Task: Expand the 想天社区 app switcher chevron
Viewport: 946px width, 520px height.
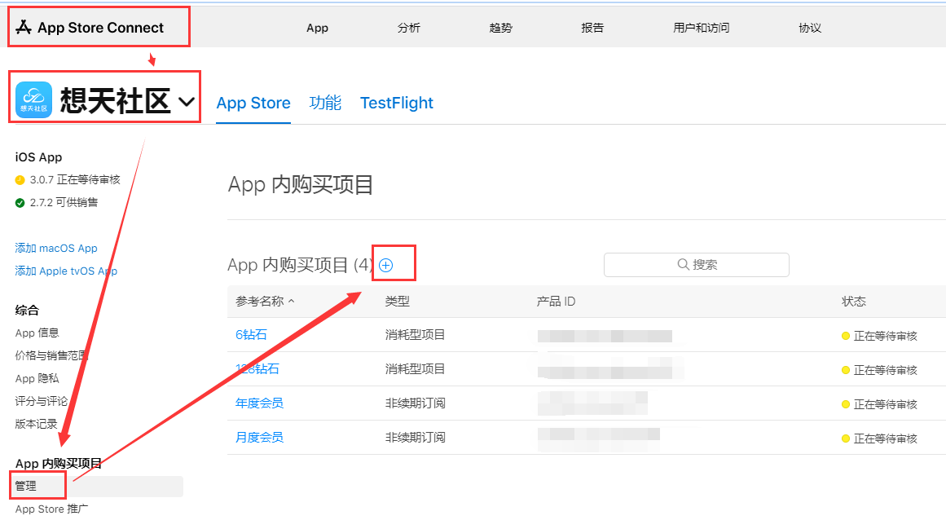Action: tap(187, 101)
